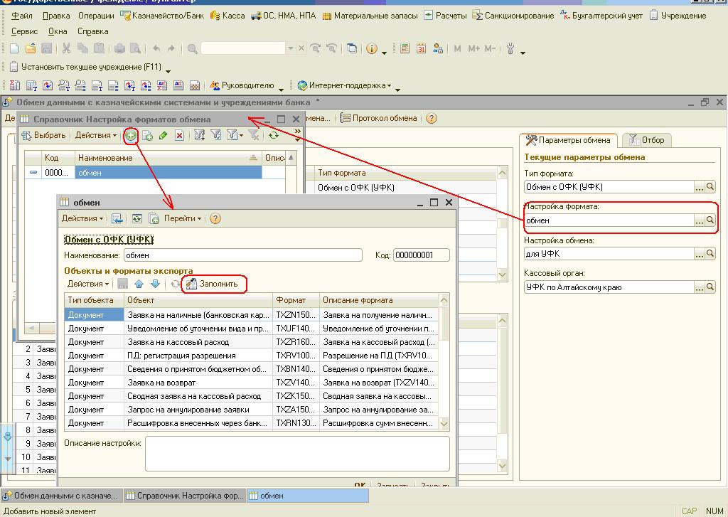The image size is (728, 517).
Task: Click the red X delete-mark icon
Action: (179, 135)
